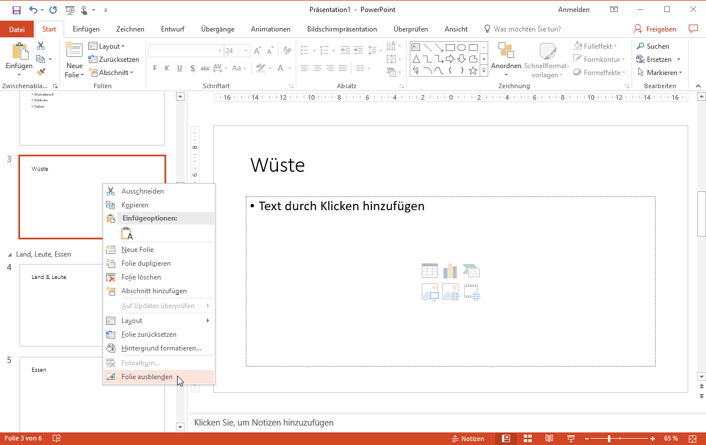Open the Anordnen dropdown

[506, 60]
